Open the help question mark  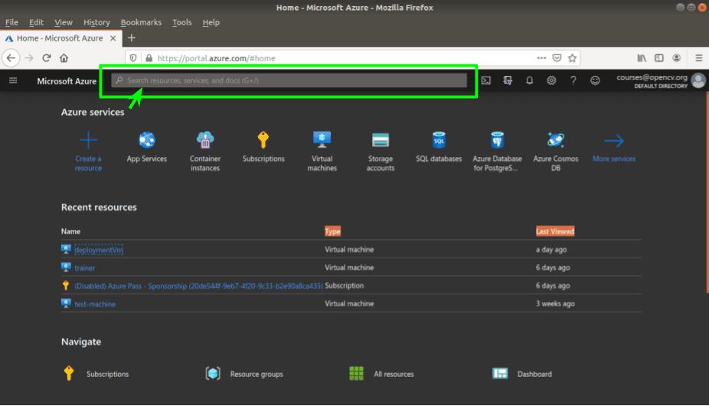pos(573,80)
